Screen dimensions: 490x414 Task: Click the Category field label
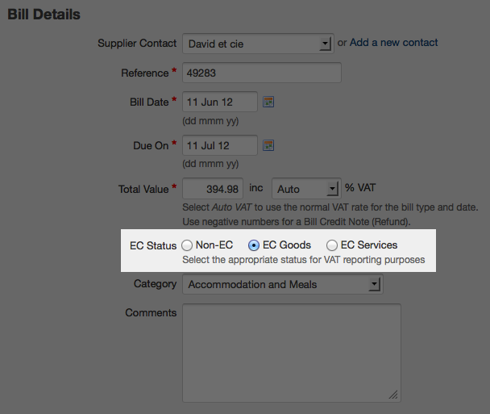coord(155,284)
